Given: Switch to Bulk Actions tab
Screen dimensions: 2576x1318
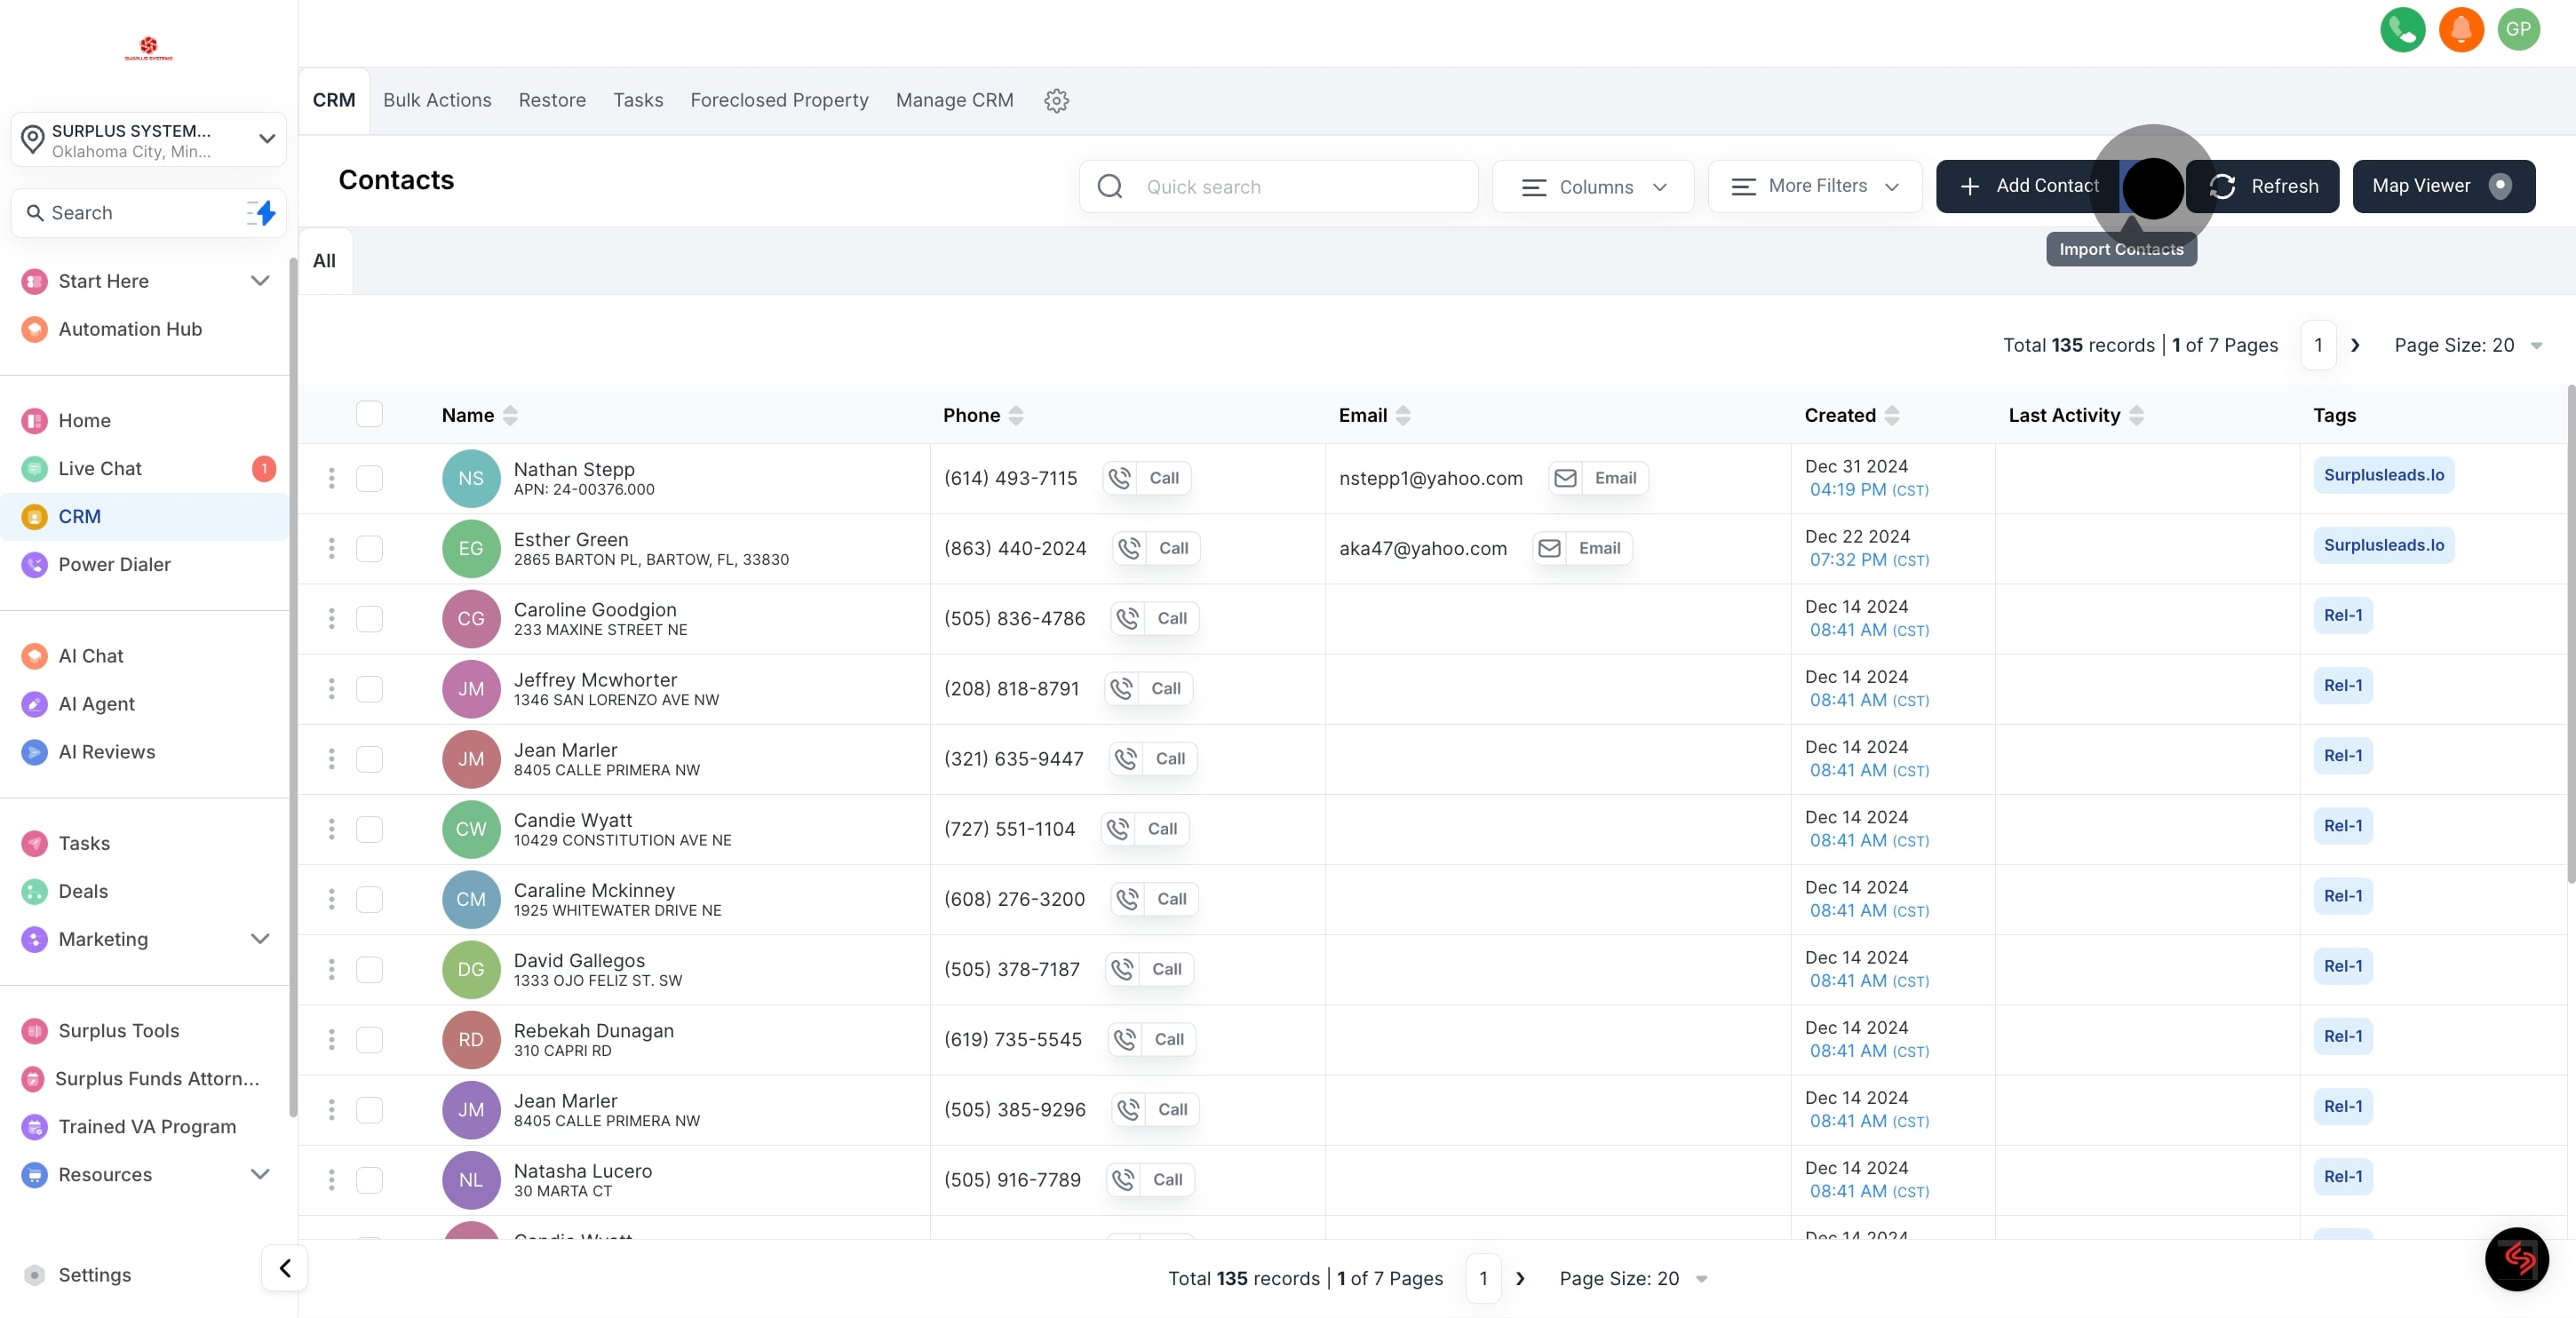Looking at the screenshot, I should 437,101.
